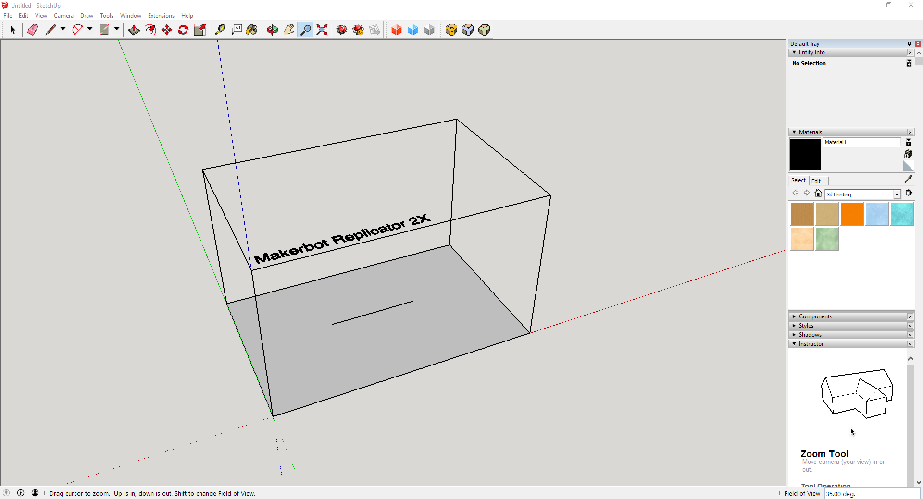Screen dimensions: 923x499
Task: Open the Rectangle tool dropdown arrow
Action: click(x=117, y=29)
